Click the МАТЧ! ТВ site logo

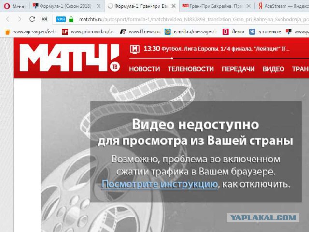tap(70, 57)
